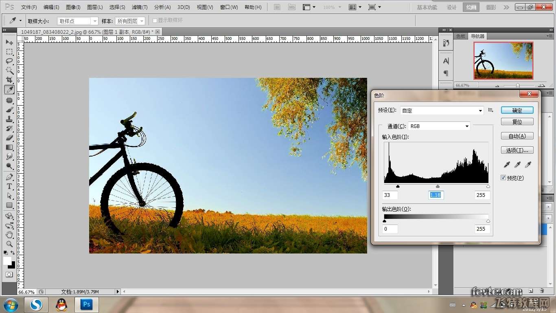Toggle the Preview checkbox in Levels
This screenshot has height=313, width=556.
503,178
